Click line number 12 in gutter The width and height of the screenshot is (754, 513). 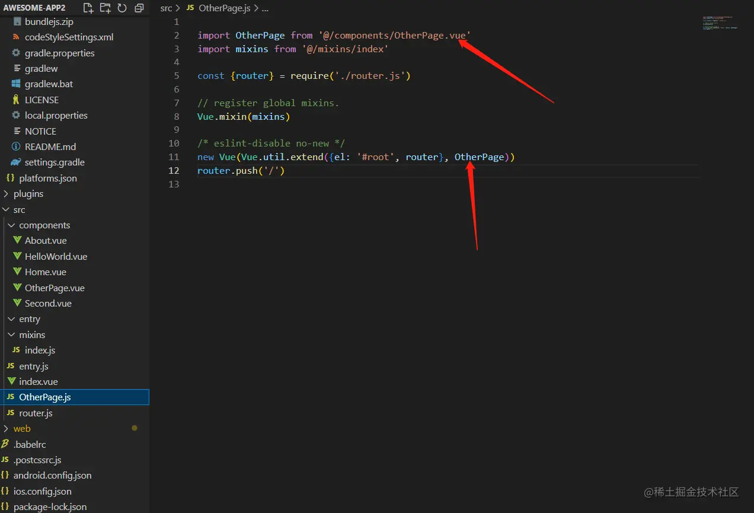point(174,170)
